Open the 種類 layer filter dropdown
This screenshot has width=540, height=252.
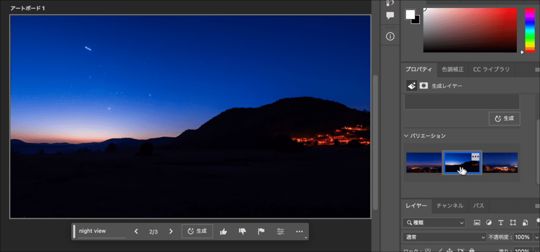[x=434, y=222]
